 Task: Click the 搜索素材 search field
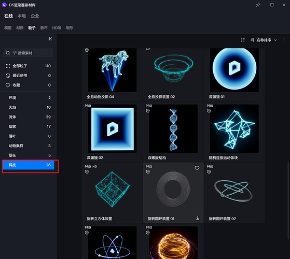[28, 53]
